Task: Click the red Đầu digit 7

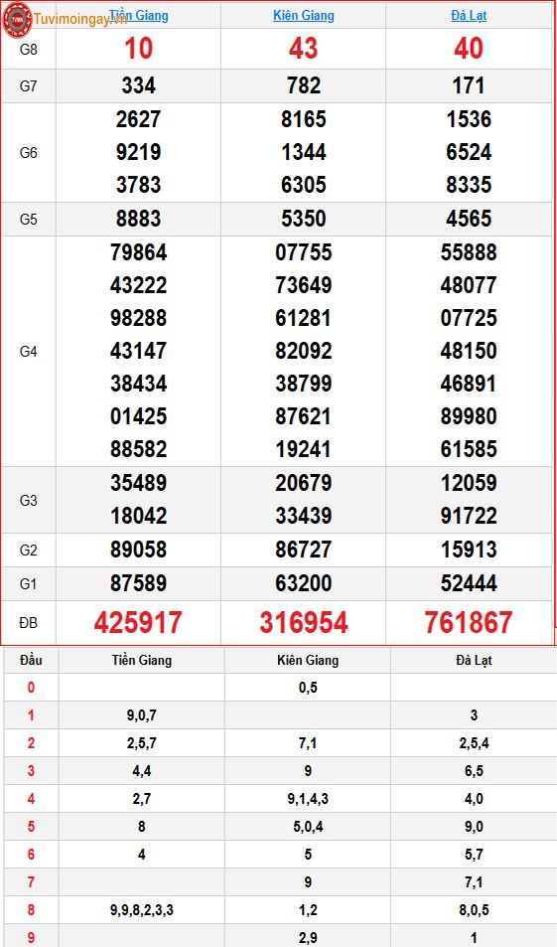Action: point(31,881)
